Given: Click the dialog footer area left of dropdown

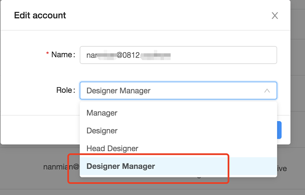Looking at the screenshot, I should click(x=40, y=130).
